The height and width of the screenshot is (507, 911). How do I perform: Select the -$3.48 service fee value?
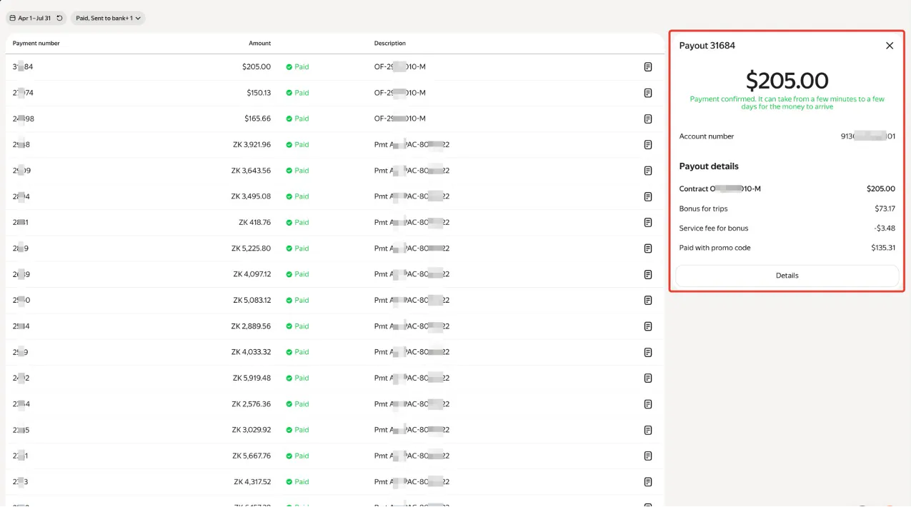point(885,229)
